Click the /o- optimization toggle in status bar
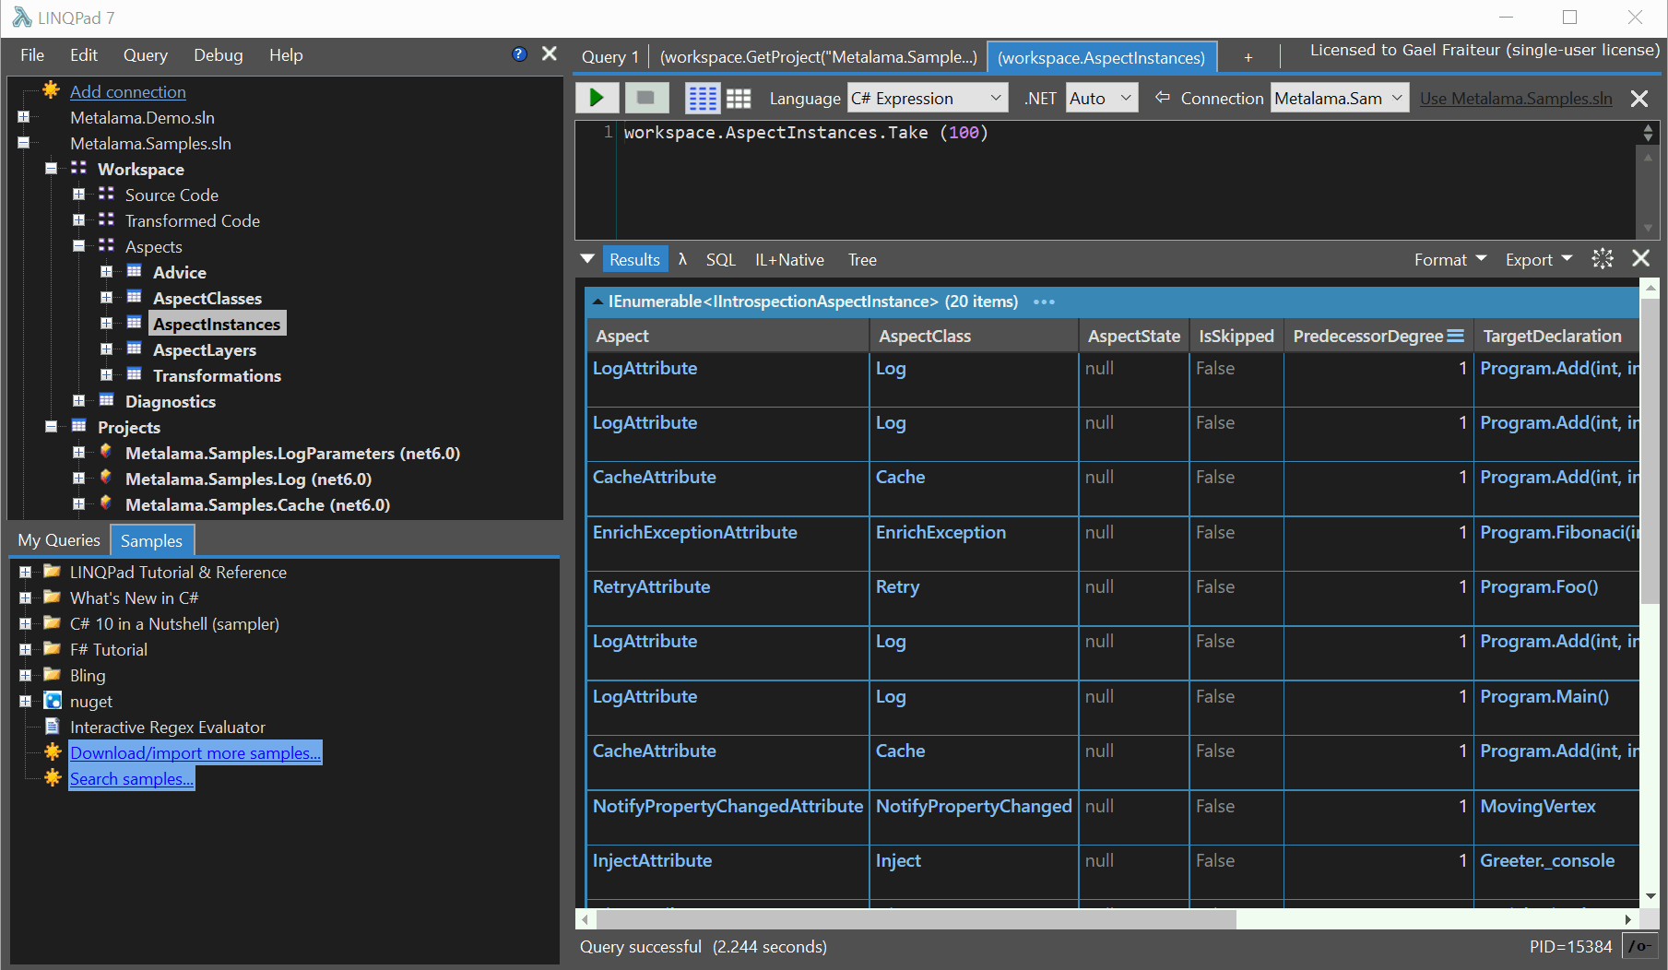 (x=1639, y=946)
